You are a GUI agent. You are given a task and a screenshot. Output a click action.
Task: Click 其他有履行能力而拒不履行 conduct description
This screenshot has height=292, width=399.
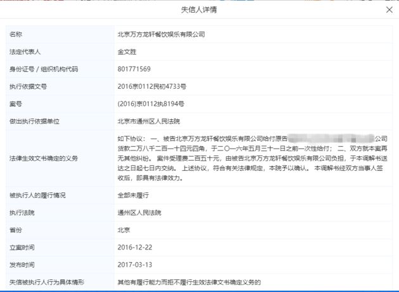(189, 282)
